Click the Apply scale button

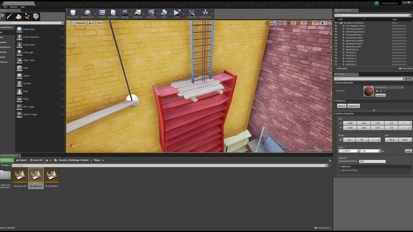408,151
